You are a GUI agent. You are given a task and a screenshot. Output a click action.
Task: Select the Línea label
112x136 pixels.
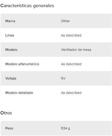pyautogui.click(x=10, y=35)
